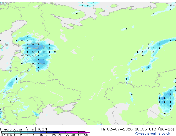Click the '0.1' legend scale label
This screenshot has width=176, height=136.
click(x=3, y=135)
